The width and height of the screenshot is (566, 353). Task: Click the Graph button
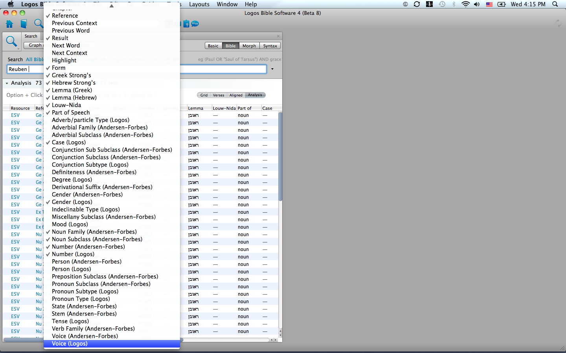click(x=35, y=45)
